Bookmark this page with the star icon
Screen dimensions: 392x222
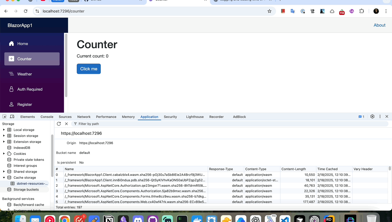coord(269,11)
